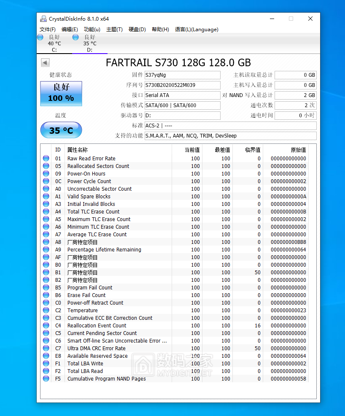Click the CrystalDiskInfo app icon in title bar
This screenshot has height=416, width=345.
coord(43,19)
